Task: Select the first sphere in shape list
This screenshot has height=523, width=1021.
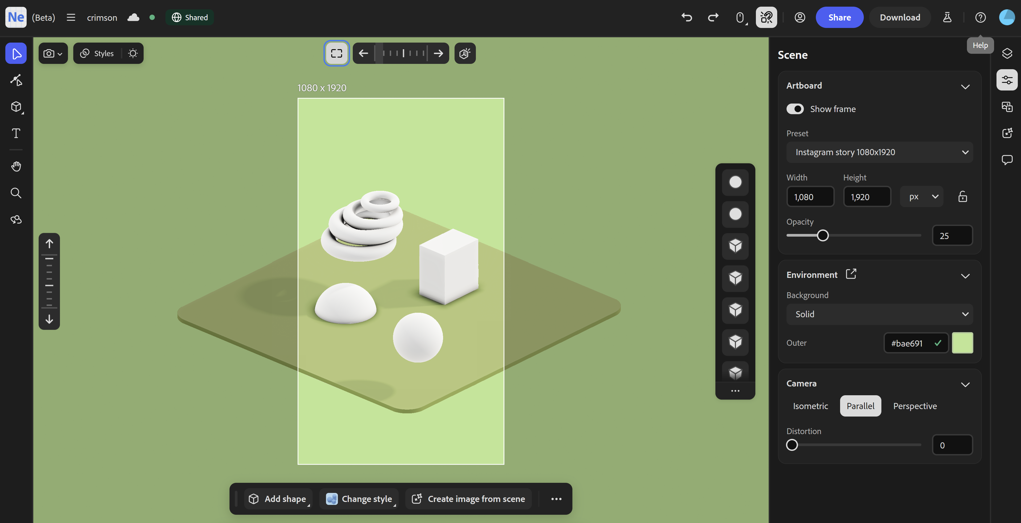Action: [x=735, y=182]
